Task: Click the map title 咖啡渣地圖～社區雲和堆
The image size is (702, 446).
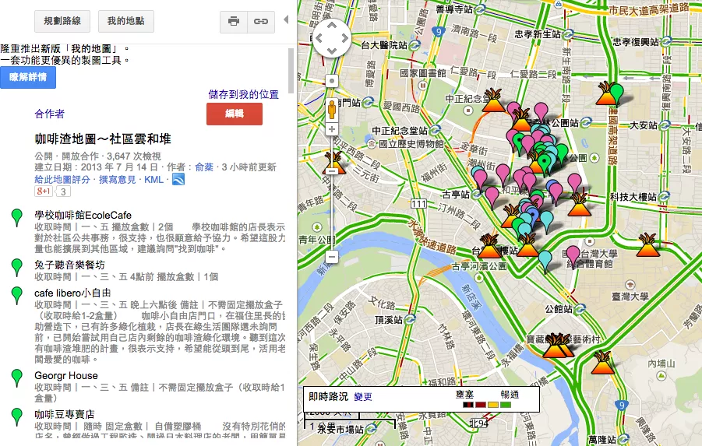Action: coord(103,139)
